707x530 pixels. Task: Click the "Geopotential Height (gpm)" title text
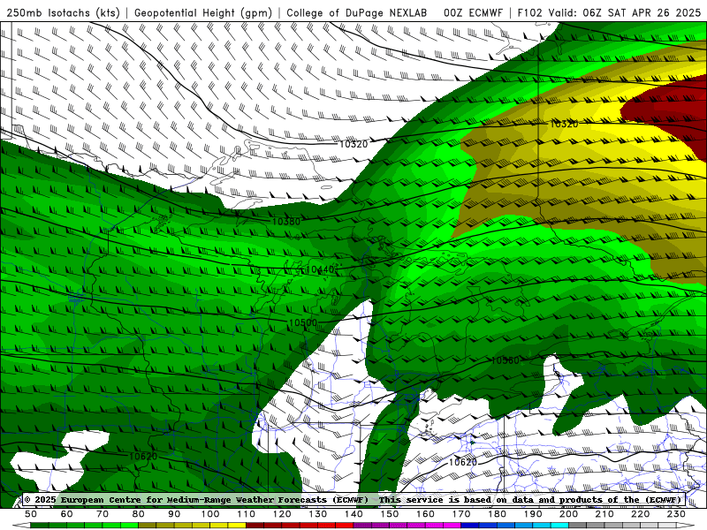point(203,12)
